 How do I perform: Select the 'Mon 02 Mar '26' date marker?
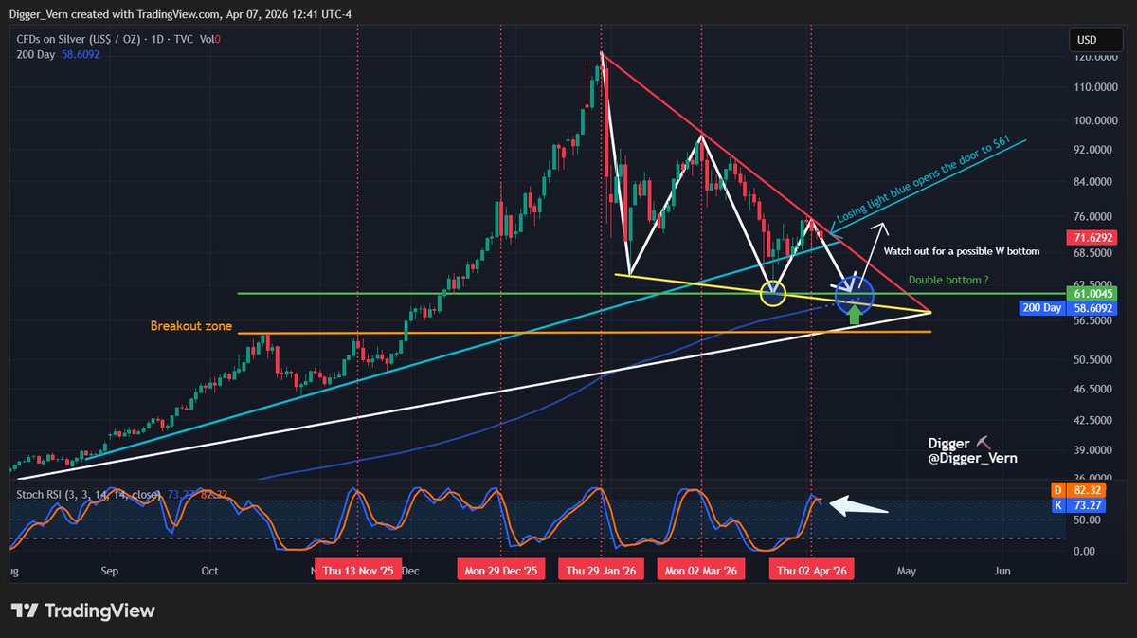(x=701, y=572)
